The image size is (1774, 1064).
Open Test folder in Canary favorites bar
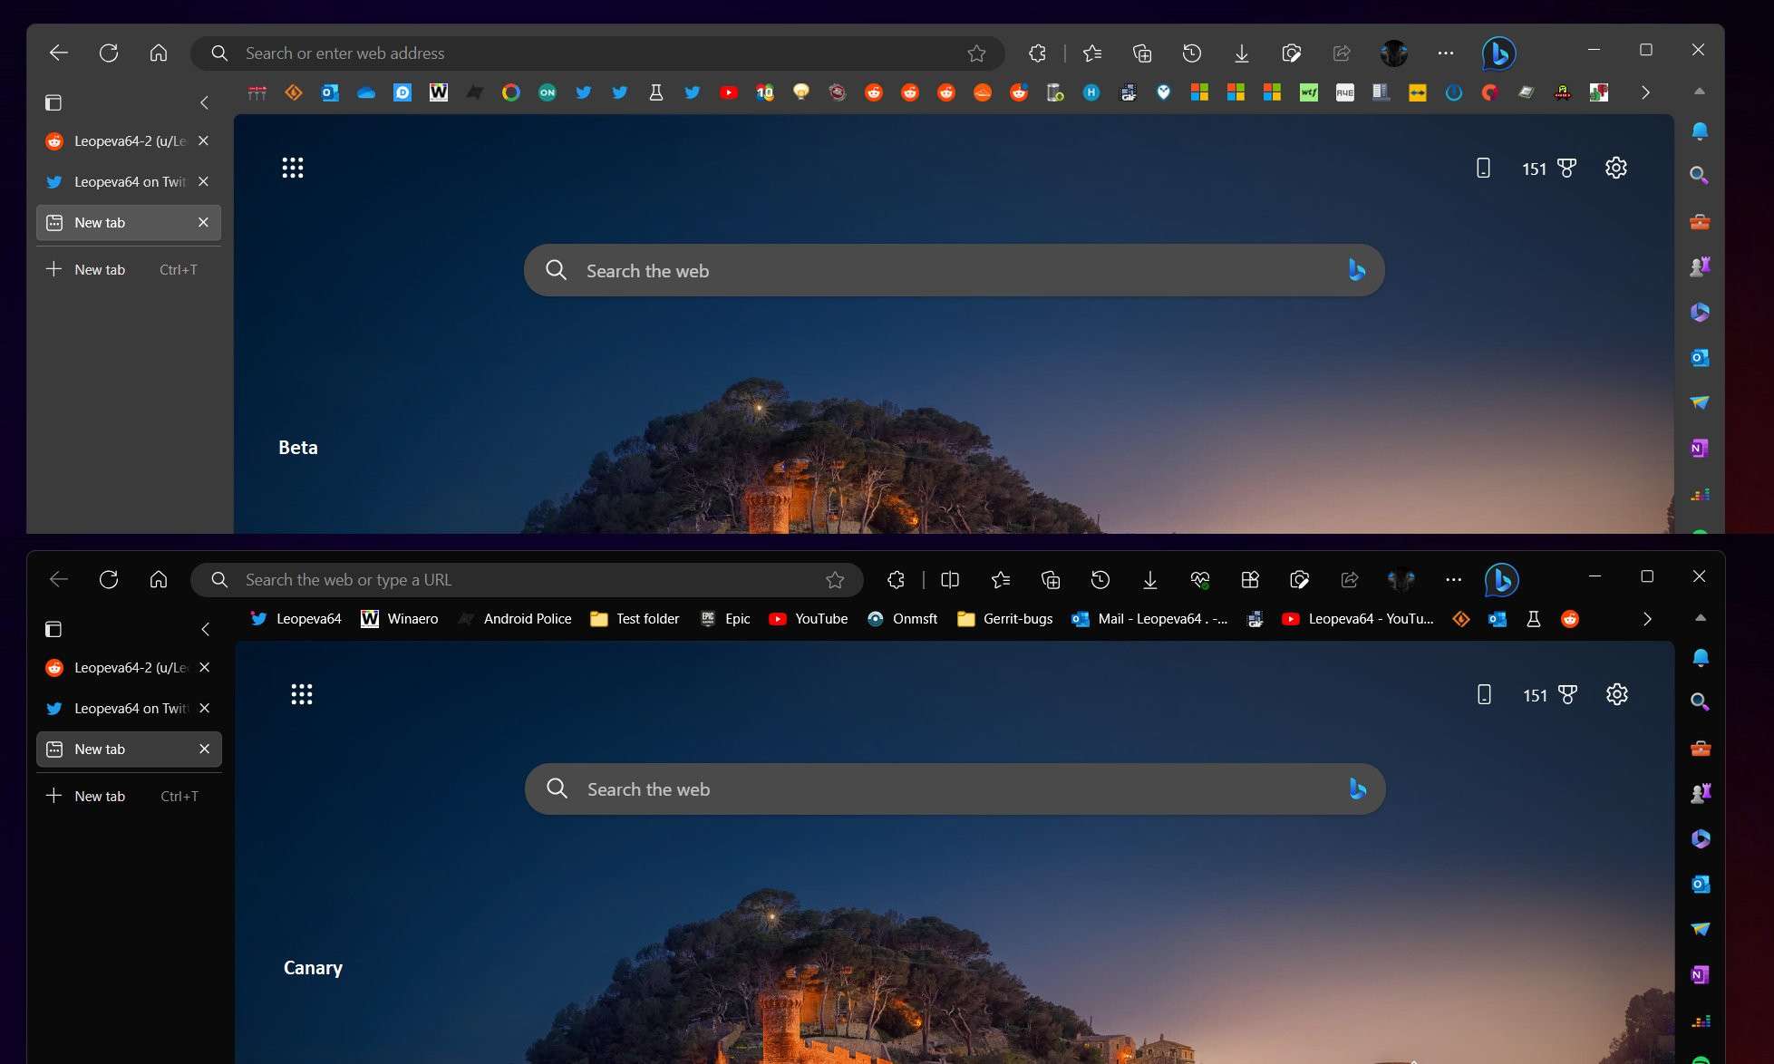pyautogui.click(x=635, y=619)
